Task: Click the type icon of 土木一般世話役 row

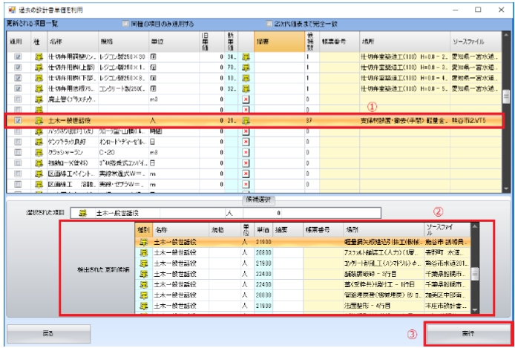Action: pos(39,119)
